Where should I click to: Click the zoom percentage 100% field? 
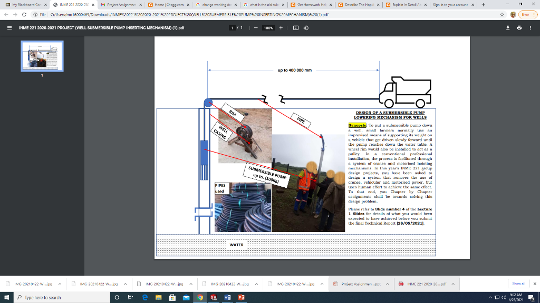coord(268,28)
